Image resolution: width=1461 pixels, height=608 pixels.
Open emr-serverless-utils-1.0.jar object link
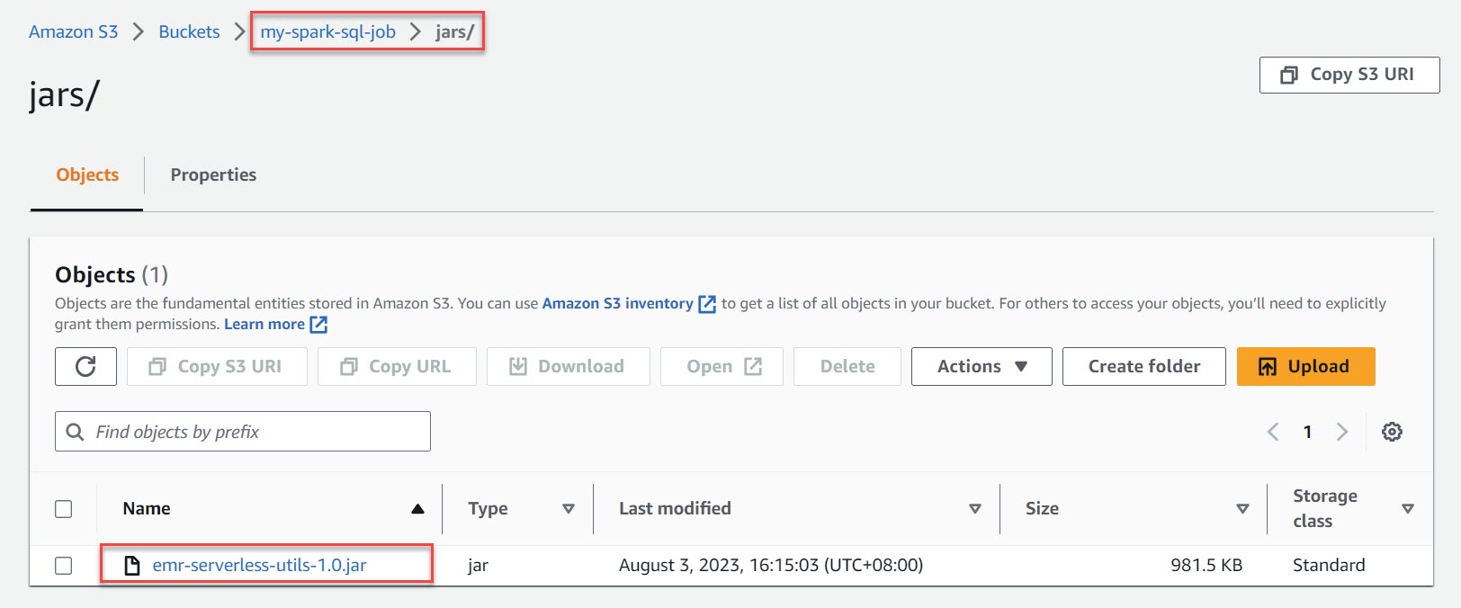259,566
